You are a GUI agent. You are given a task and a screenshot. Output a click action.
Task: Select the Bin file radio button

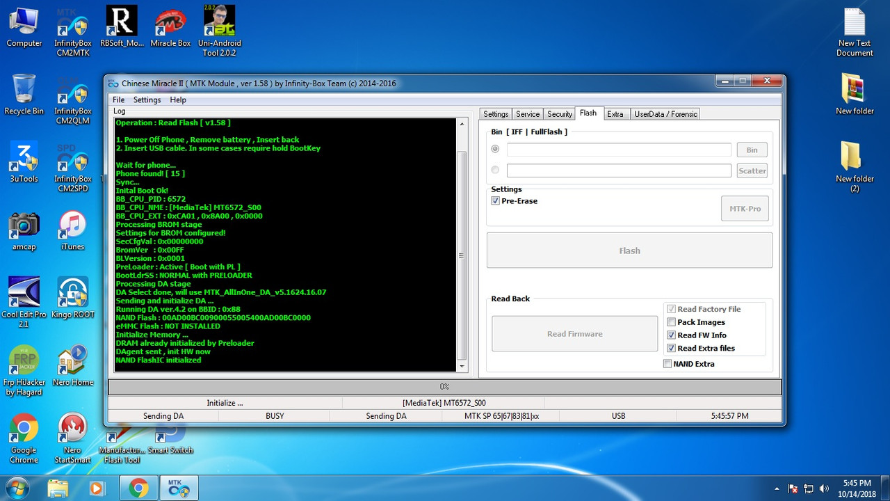(x=496, y=149)
